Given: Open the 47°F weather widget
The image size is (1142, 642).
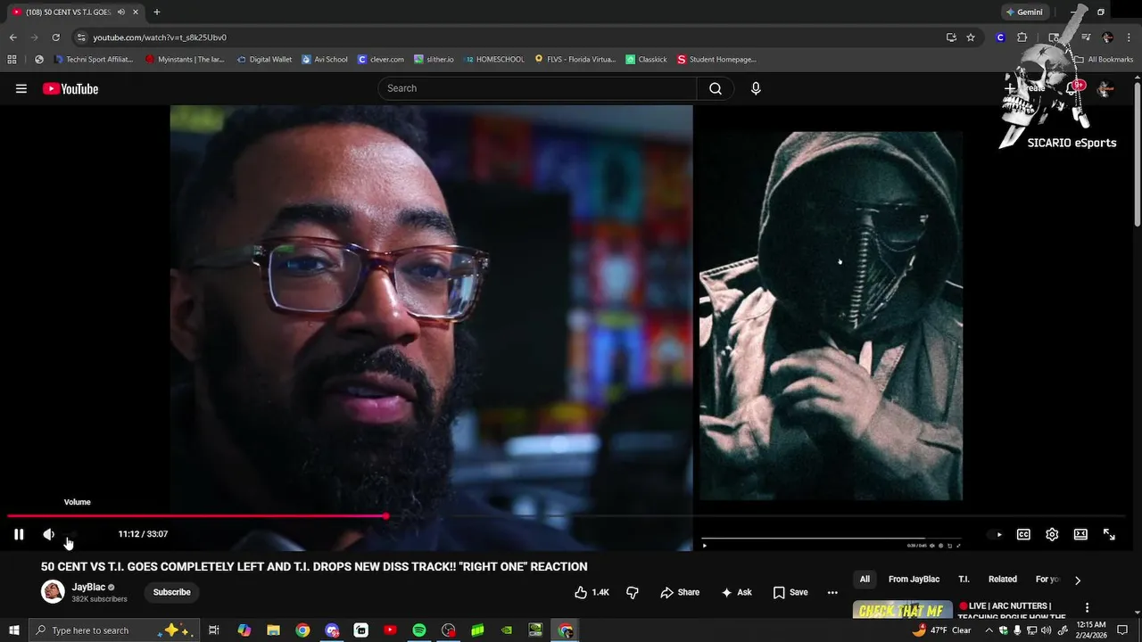Looking at the screenshot, I should 940,630.
